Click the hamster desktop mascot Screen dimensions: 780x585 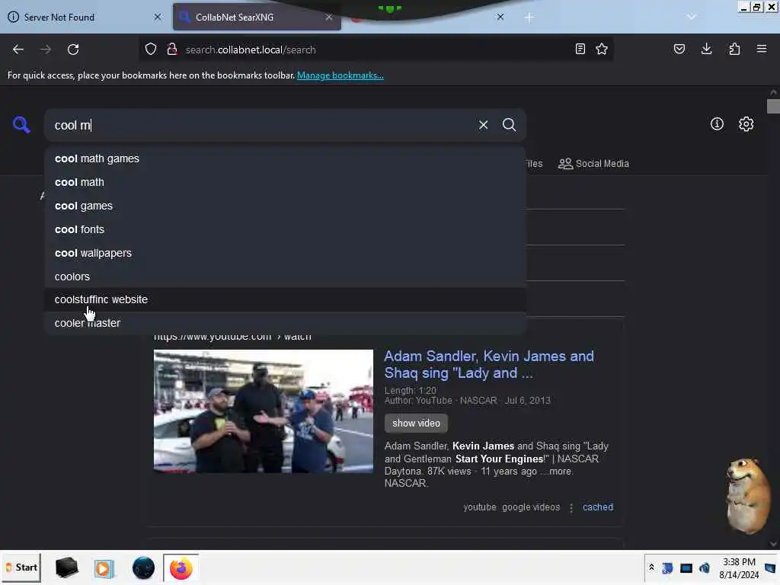point(748,495)
